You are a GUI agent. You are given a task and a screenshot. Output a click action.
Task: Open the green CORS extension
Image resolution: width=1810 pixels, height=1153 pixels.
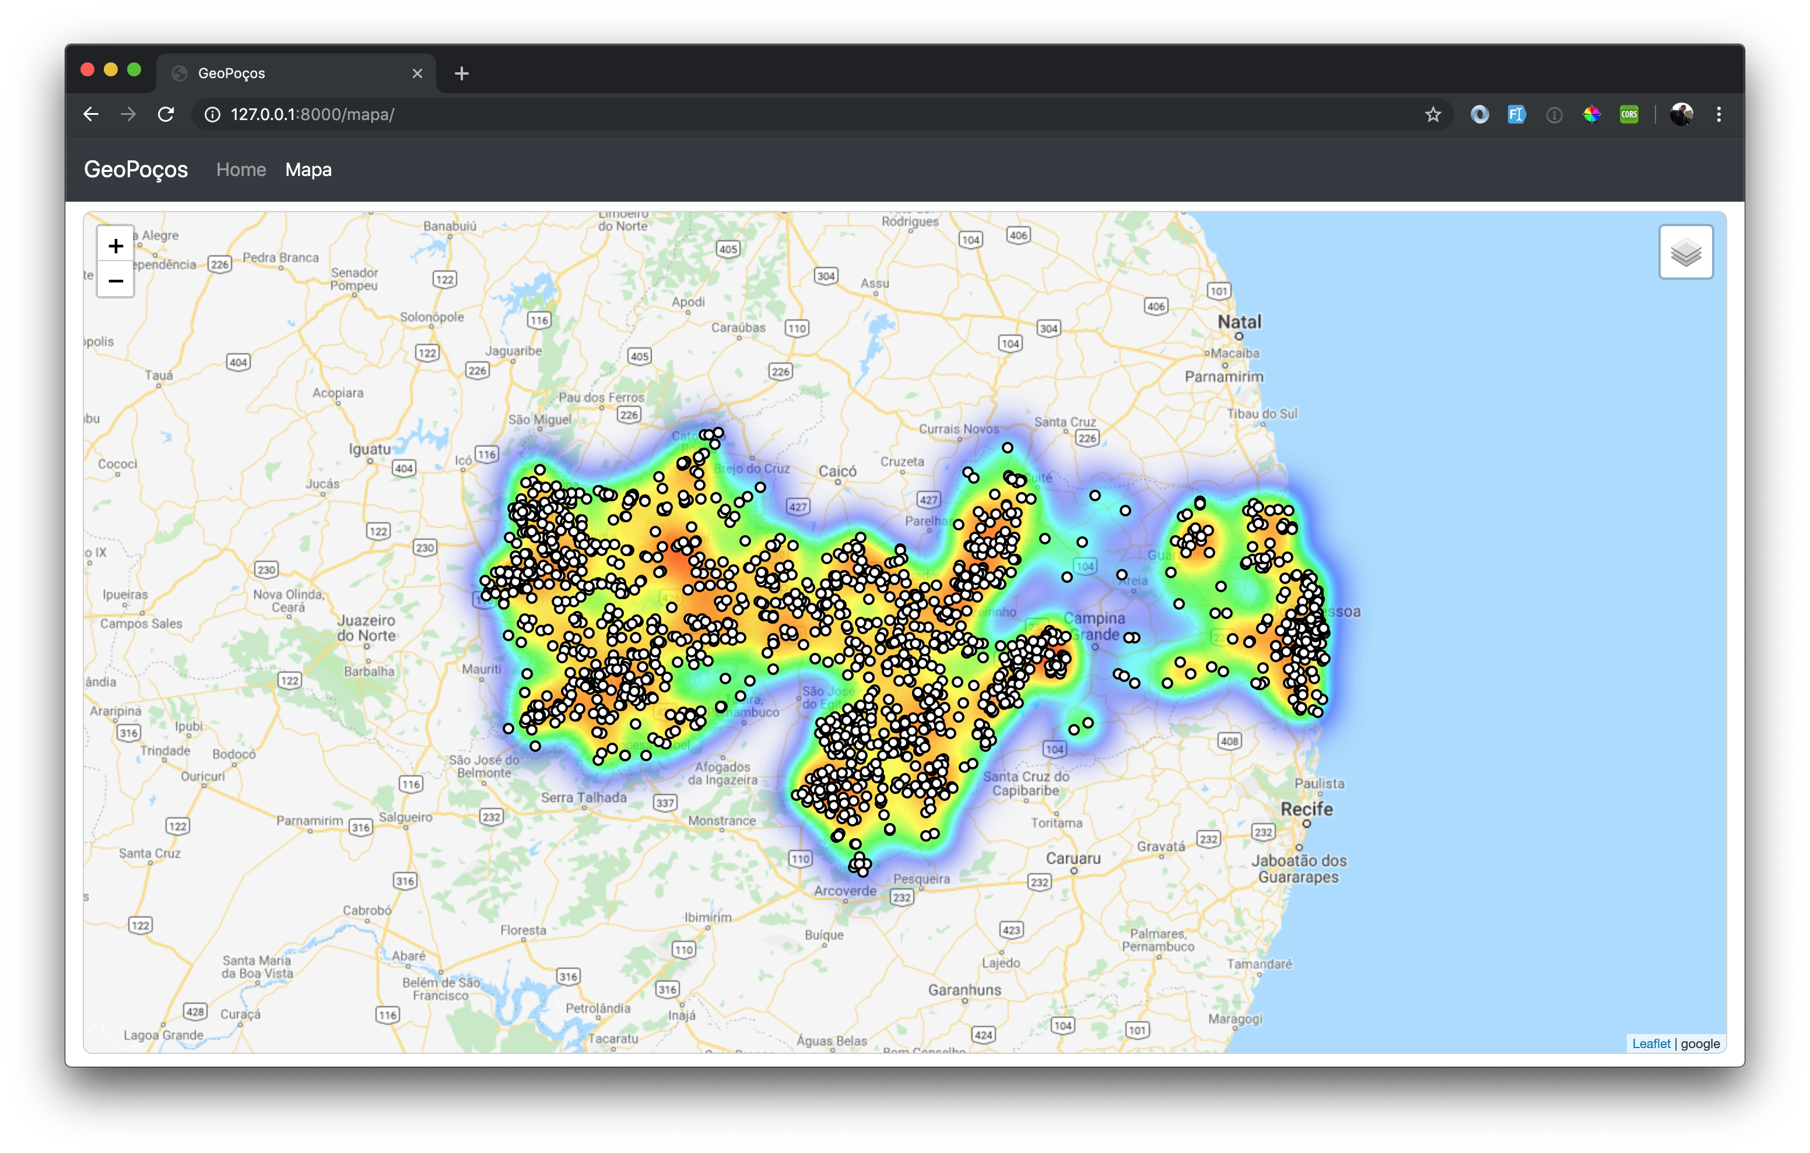[1629, 114]
